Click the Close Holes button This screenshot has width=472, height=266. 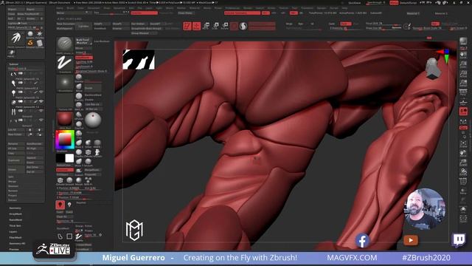coord(185,13)
